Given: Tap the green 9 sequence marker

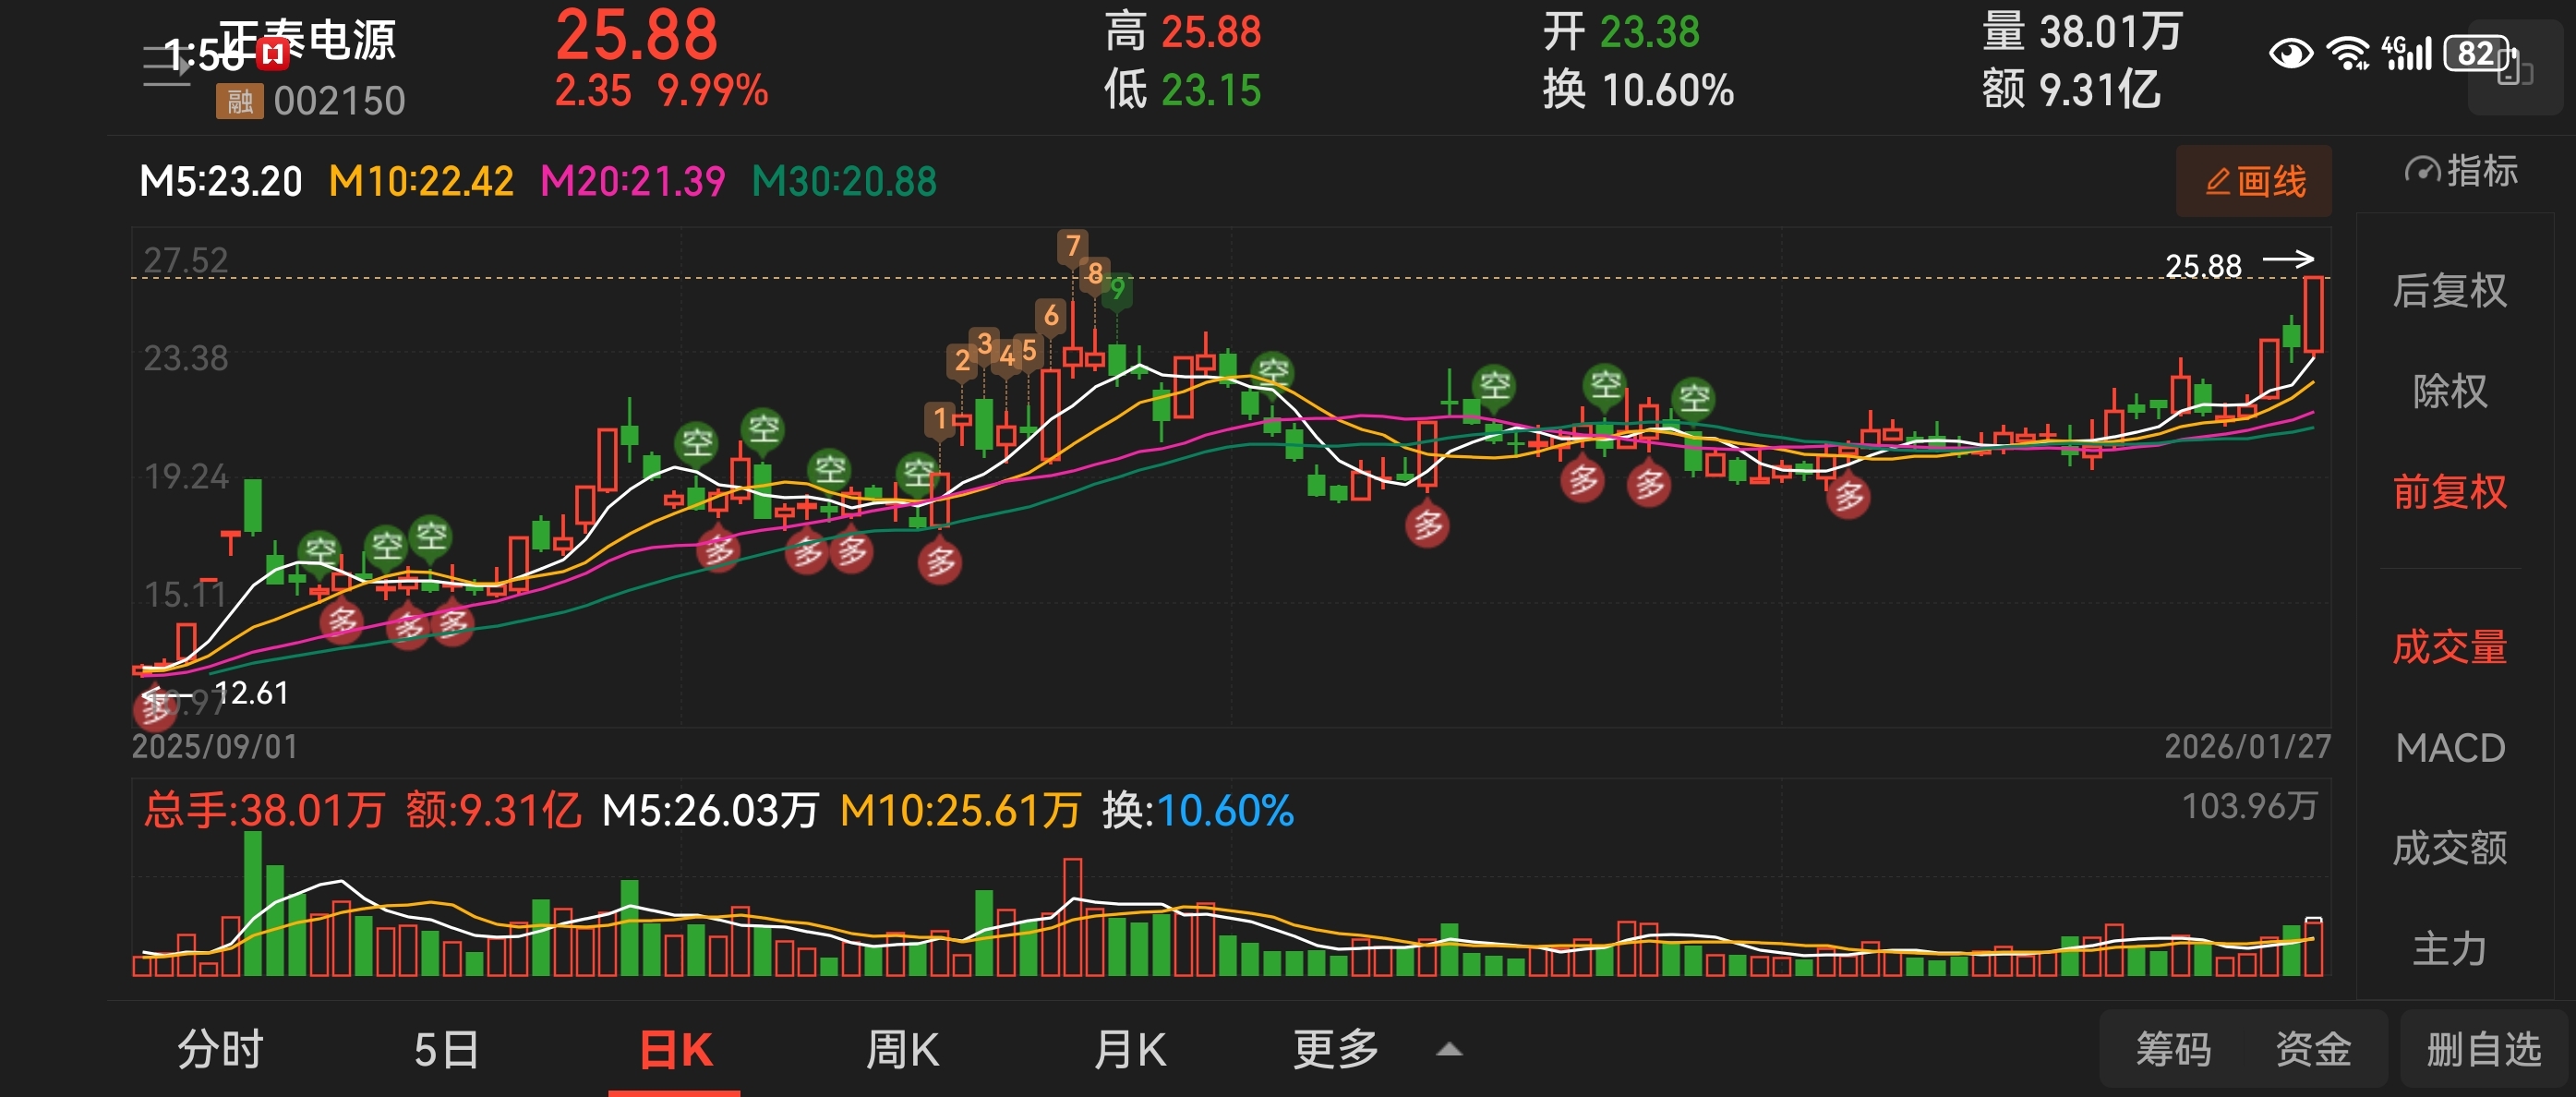Looking at the screenshot, I should point(1117,290).
